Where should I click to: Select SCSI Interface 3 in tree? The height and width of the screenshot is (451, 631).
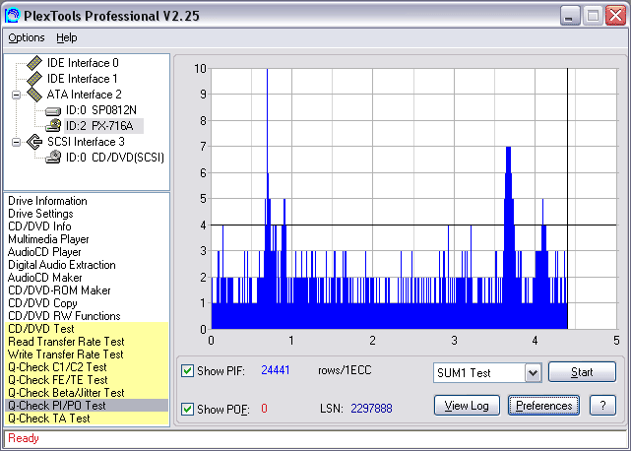click(x=86, y=142)
